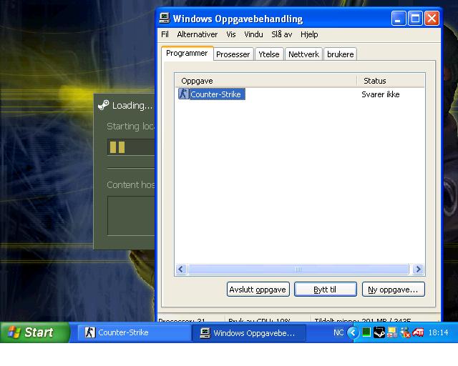Click the loading progress bar in Steam dialog
This screenshot has width=458, height=366.
coord(131,147)
